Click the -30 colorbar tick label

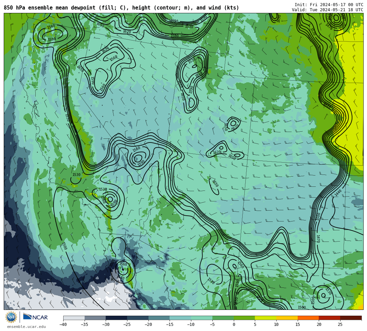(106, 325)
